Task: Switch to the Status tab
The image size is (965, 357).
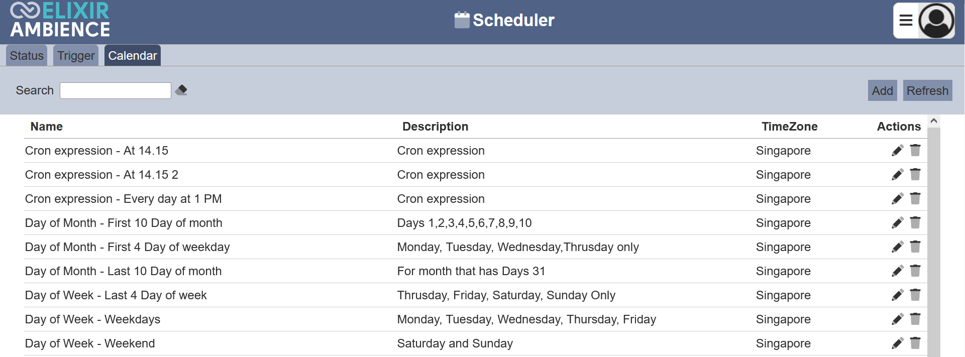Action: pos(27,56)
